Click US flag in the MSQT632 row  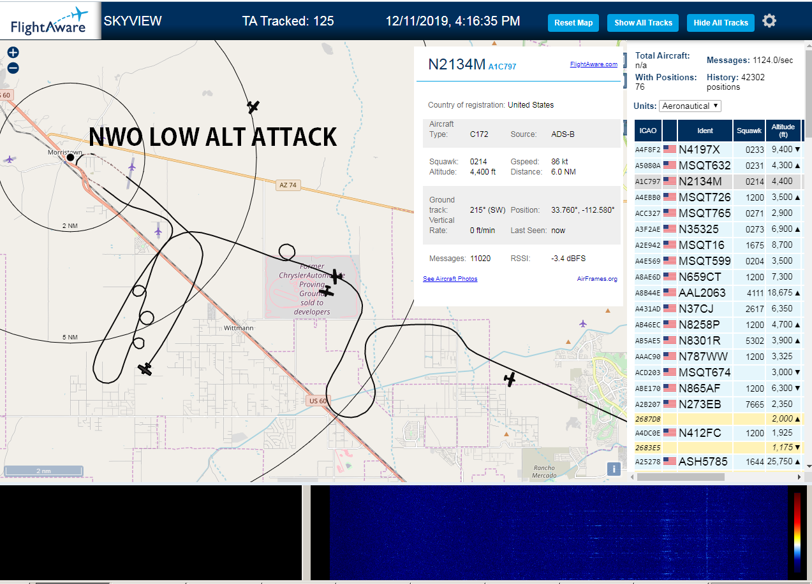point(670,166)
